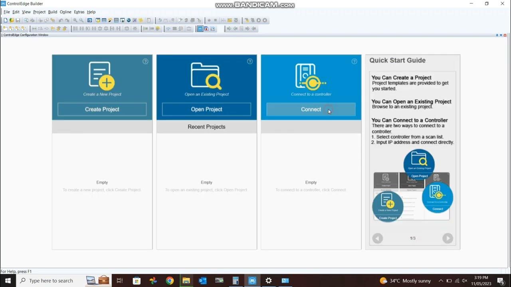Open help for Connect to a controller card
The image size is (511, 287).
354,61
